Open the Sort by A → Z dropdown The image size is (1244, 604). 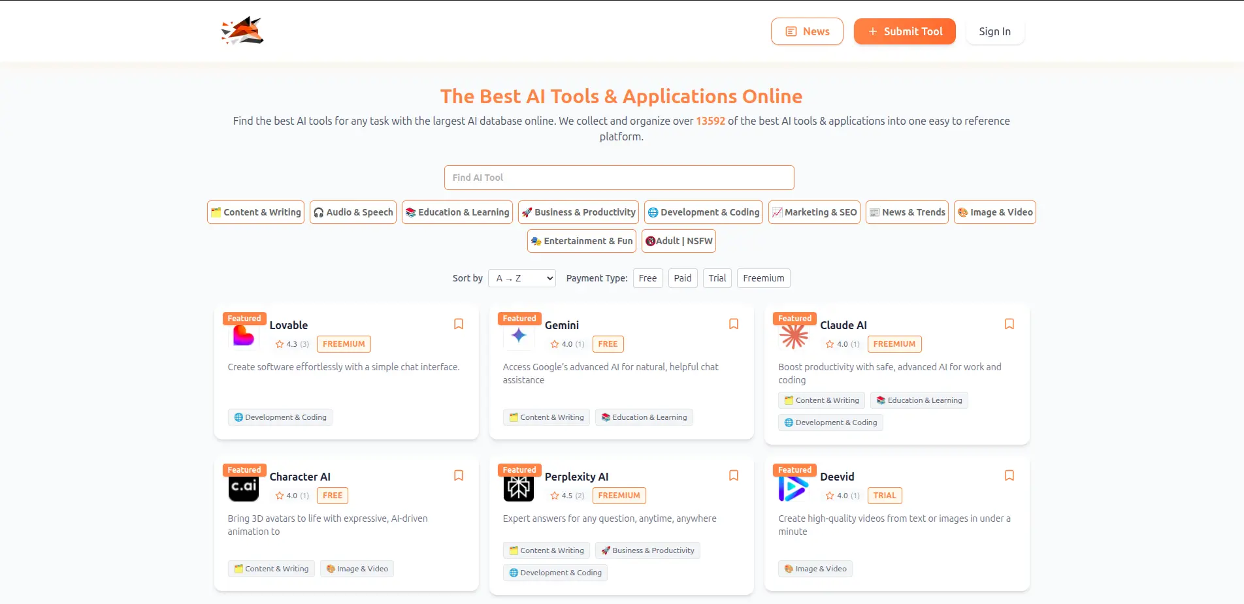[x=522, y=278]
